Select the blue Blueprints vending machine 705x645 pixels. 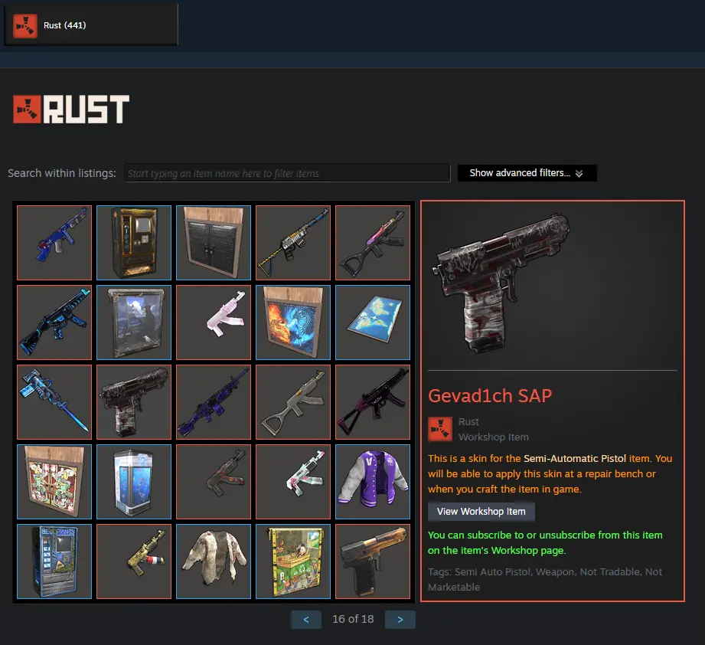tap(54, 562)
